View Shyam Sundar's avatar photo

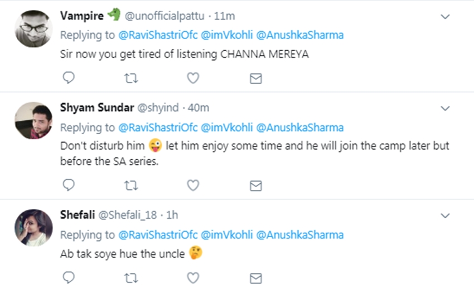(x=33, y=120)
